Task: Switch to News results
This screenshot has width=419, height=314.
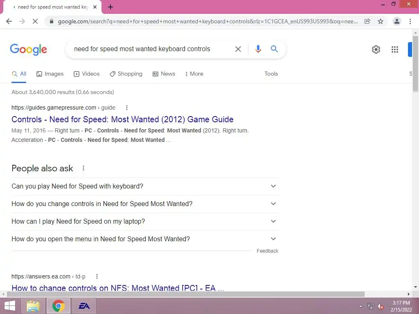Action: click(x=164, y=74)
